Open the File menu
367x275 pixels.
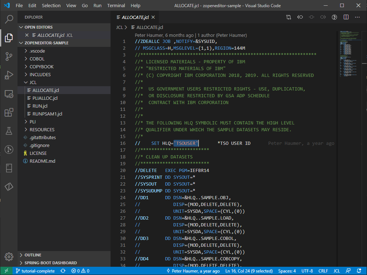pyautogui.click(x=19, y=5)
